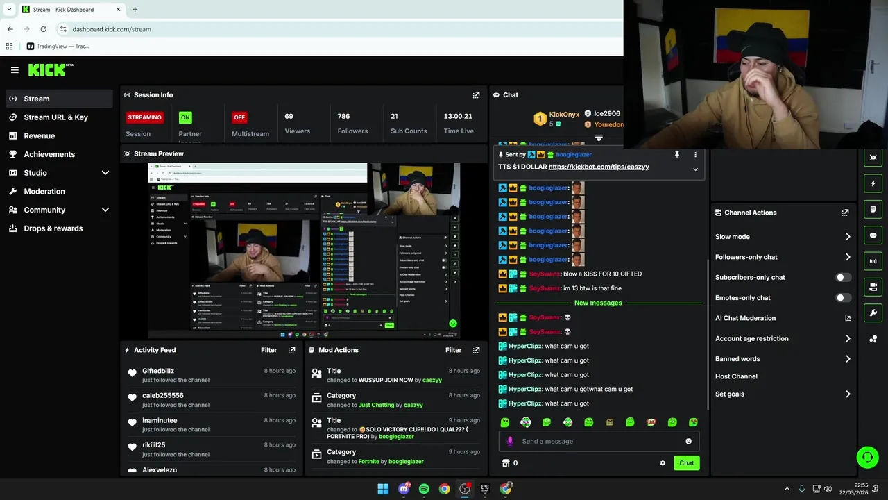
Task: Open Discord from the taskbar
Action: point(404,489)
